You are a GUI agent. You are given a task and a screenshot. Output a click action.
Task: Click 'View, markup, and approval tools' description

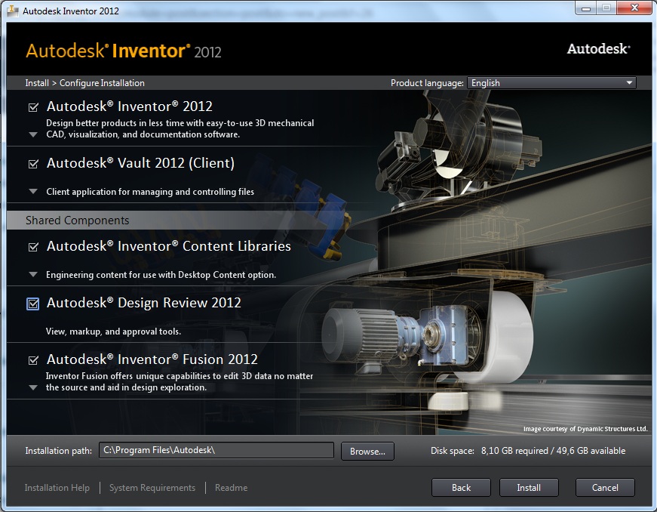113,332
